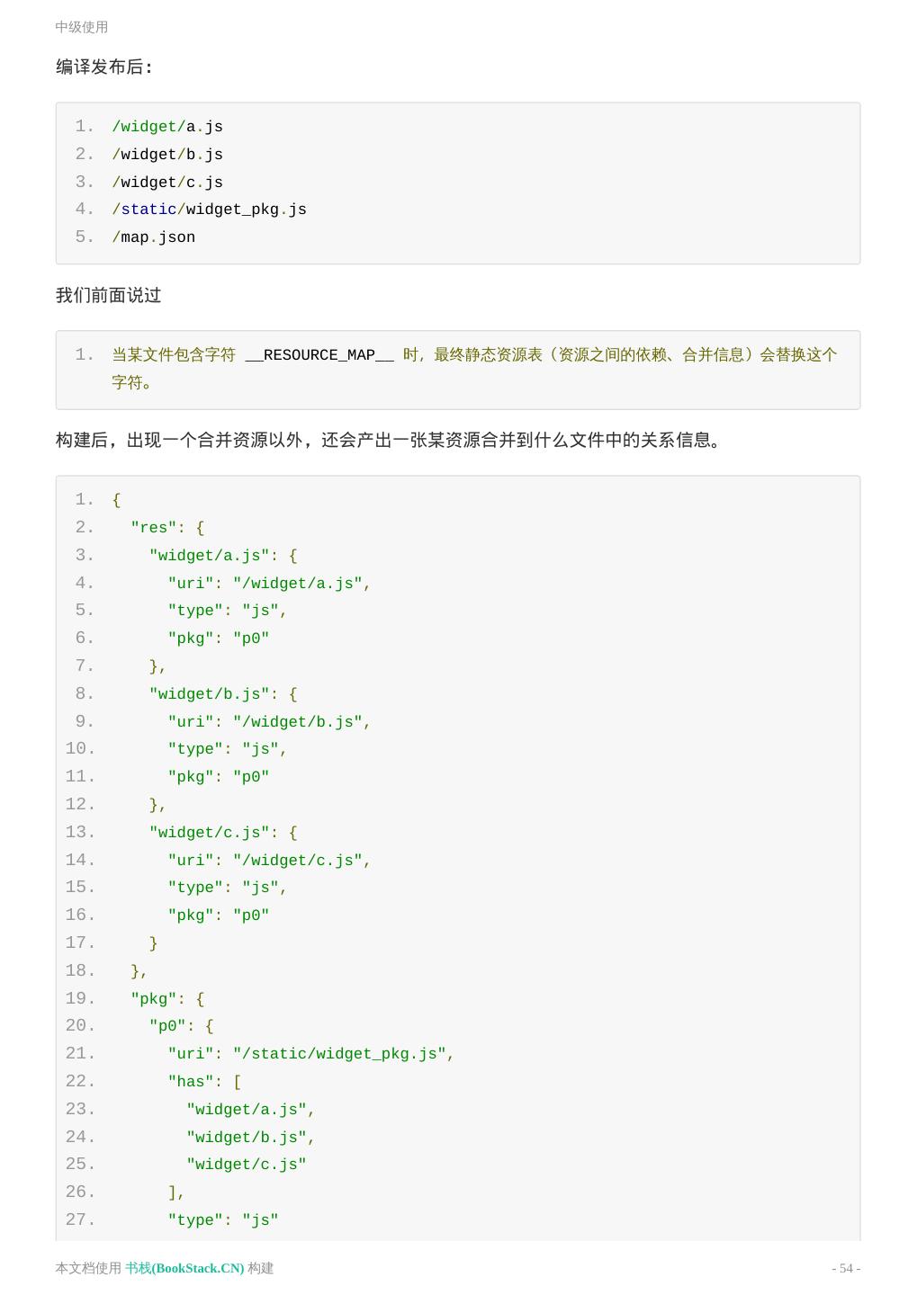Select the /static/widget_pkg.js file list entry
This screenshot has width=917, height=1295.
pos(209,210)
